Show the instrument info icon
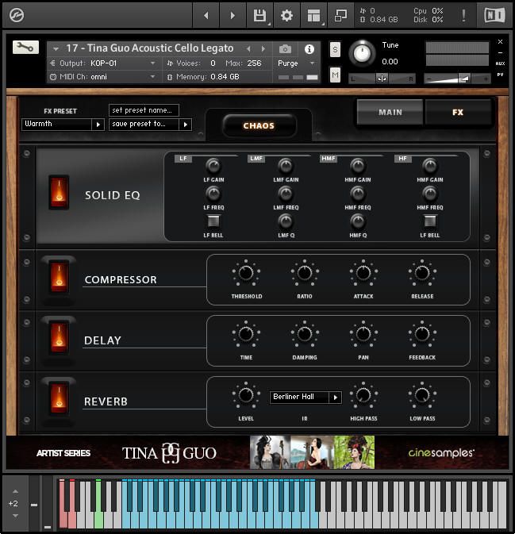 309,49
